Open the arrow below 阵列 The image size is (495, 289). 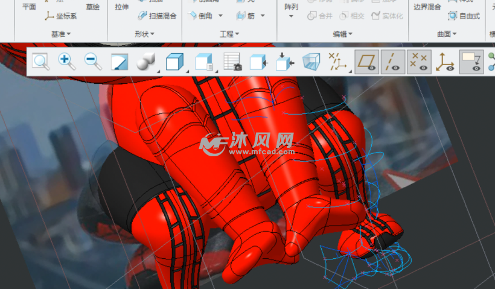(291, 16)
